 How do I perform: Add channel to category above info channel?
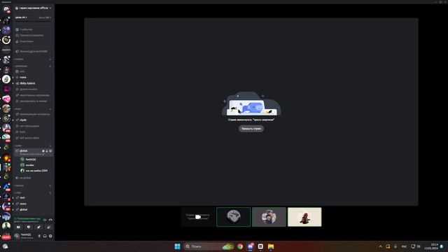pyautogui.click(x=50, y=66)
